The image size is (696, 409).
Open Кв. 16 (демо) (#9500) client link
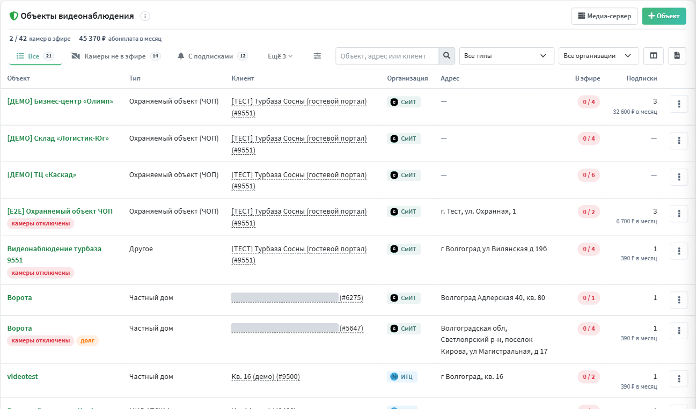(x=266, y=377)
